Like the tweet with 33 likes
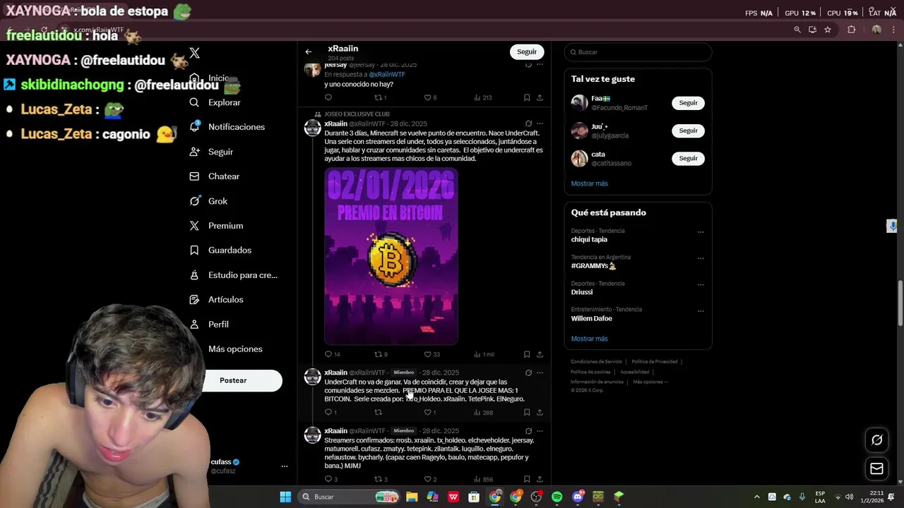 (x=428, y=354)
